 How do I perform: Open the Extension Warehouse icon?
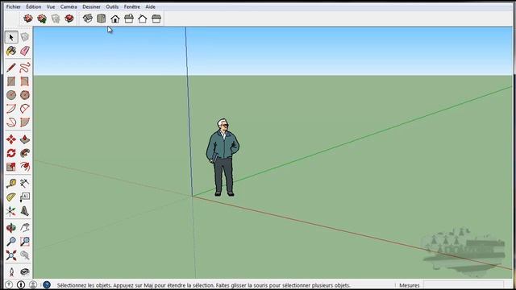[x=69, y=19]
